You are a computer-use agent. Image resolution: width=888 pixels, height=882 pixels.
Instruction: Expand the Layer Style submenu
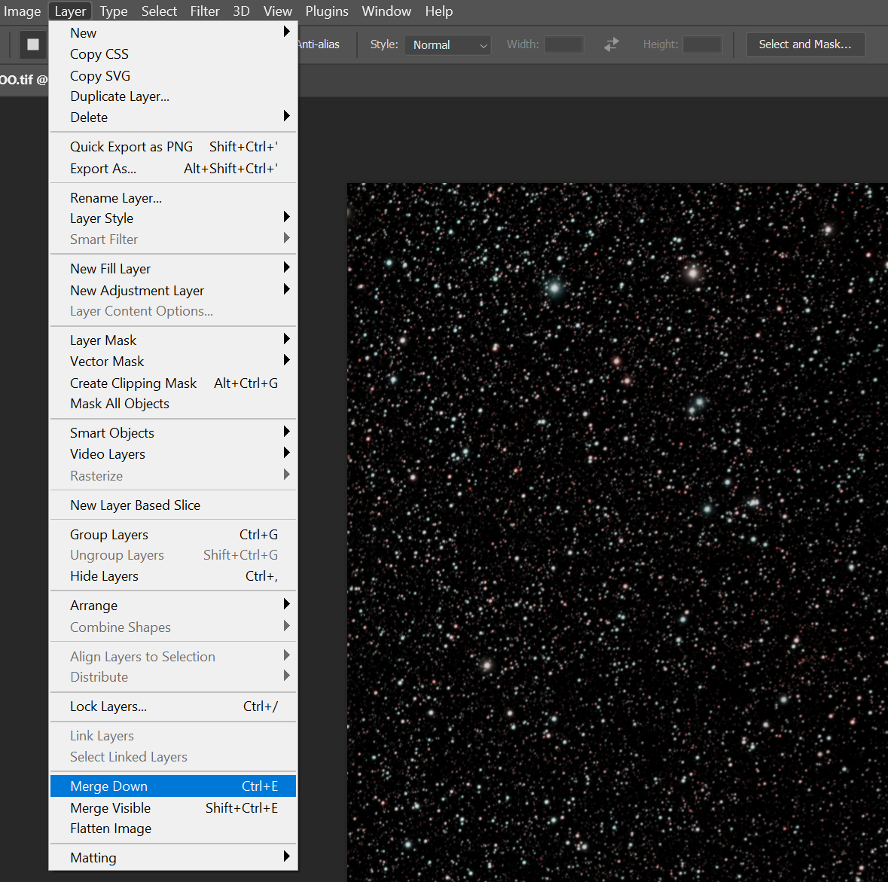[173, 218]
